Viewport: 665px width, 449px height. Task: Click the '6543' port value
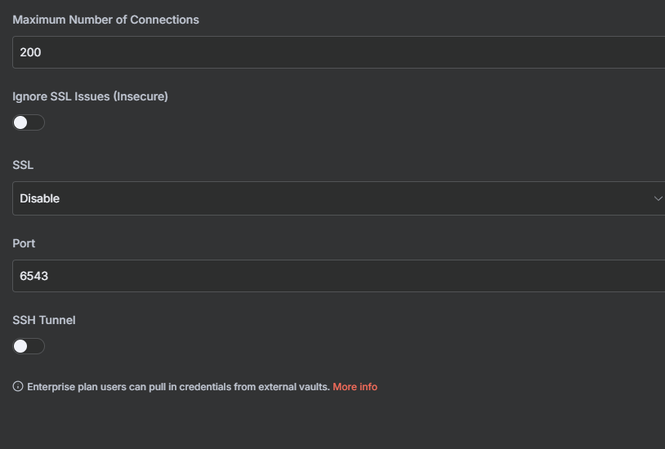tap(34, 276)
